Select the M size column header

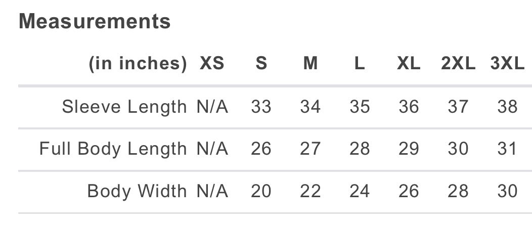click(311, 64)
